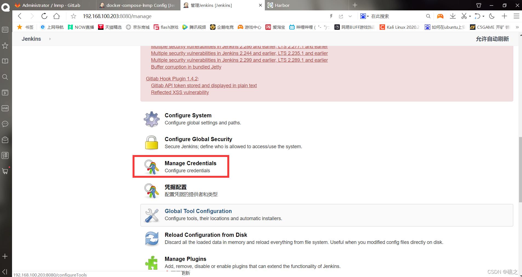Open the 书签 bookmarks menu
This screenshot has height=277, width=522.
(x=25, y=27)
